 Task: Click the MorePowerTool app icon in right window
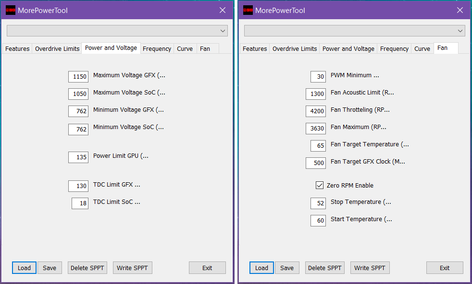coord(248,10)
